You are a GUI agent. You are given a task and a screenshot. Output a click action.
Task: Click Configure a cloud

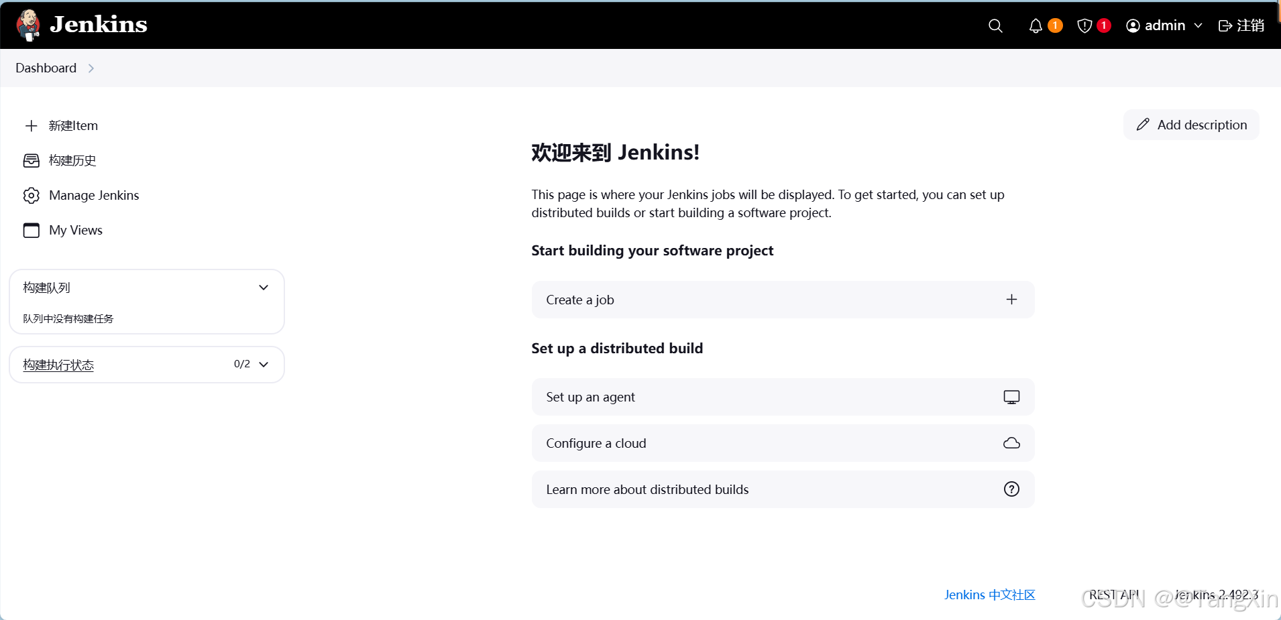point(783,443)
